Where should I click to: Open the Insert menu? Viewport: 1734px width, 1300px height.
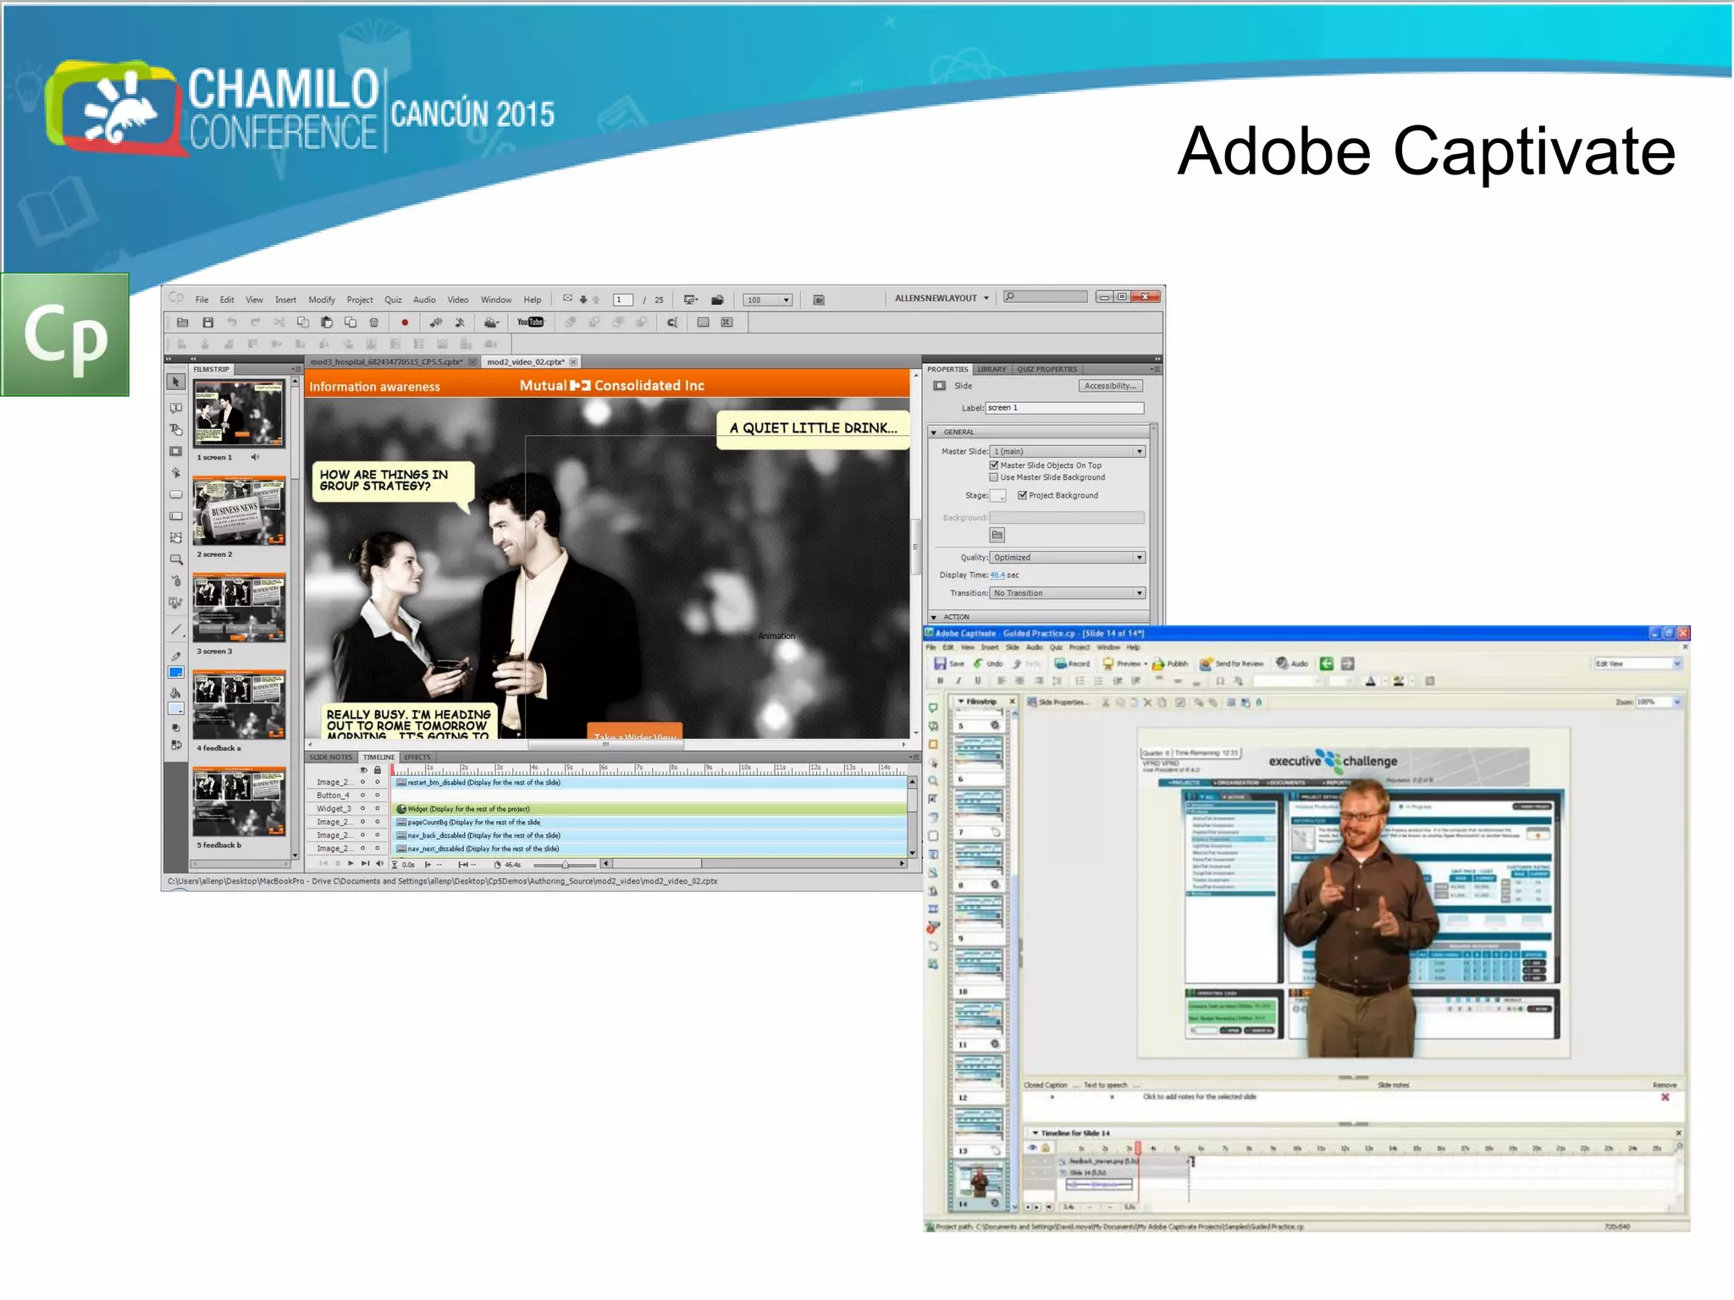pyautogui.click(x=285, y=300)
